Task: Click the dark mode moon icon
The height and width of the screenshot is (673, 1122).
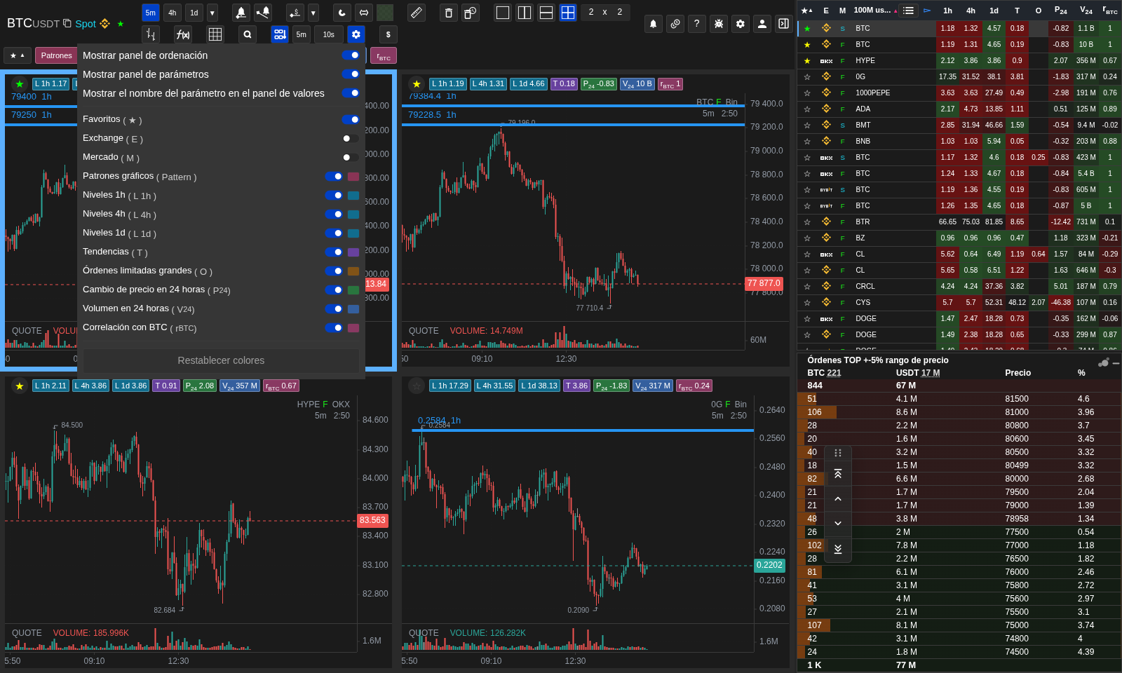Action: 342,13
